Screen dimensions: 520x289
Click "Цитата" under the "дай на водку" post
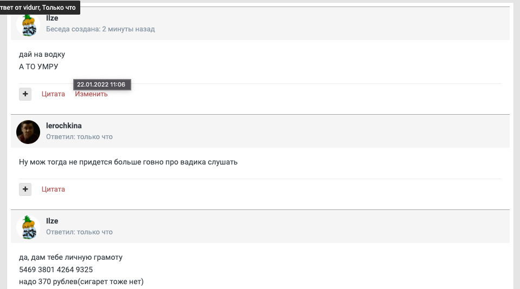[53, 94]
